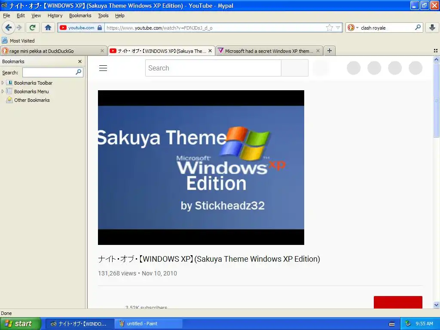Click the '131,268 views' text
440x330 pixels.
(117, 273)
